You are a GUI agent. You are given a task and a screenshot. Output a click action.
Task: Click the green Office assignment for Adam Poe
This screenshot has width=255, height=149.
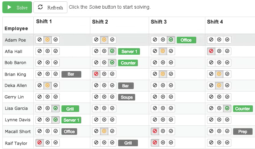pyautogui.click(x=186, y=40)
